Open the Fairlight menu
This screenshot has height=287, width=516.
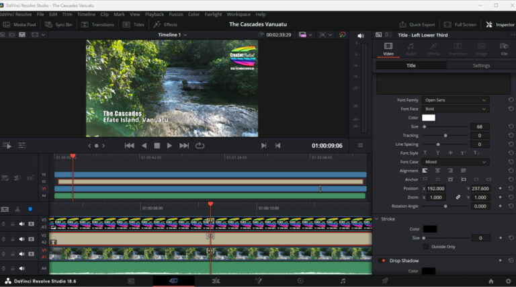213,15
